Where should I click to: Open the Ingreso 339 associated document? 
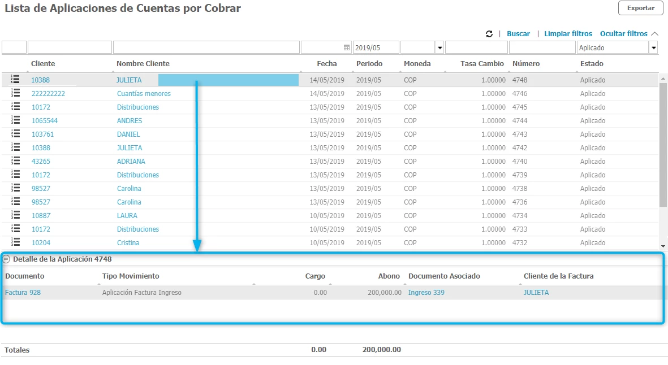426,293
